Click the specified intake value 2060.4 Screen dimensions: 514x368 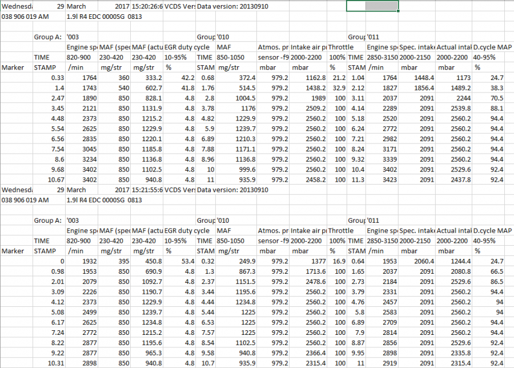pyautogui.click(x=419, y=261)
